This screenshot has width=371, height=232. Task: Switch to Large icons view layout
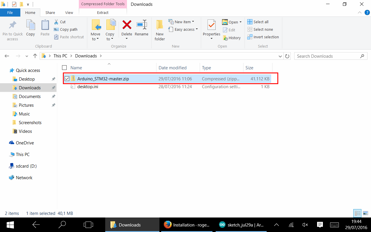(365, 213)
